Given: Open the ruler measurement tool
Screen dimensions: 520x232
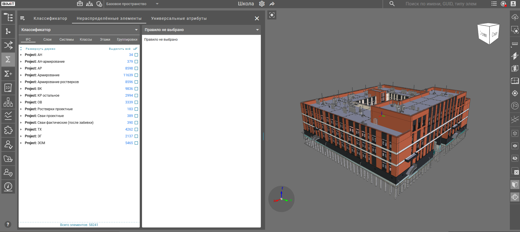Looking at the screenshot, I should coord(515,44).
